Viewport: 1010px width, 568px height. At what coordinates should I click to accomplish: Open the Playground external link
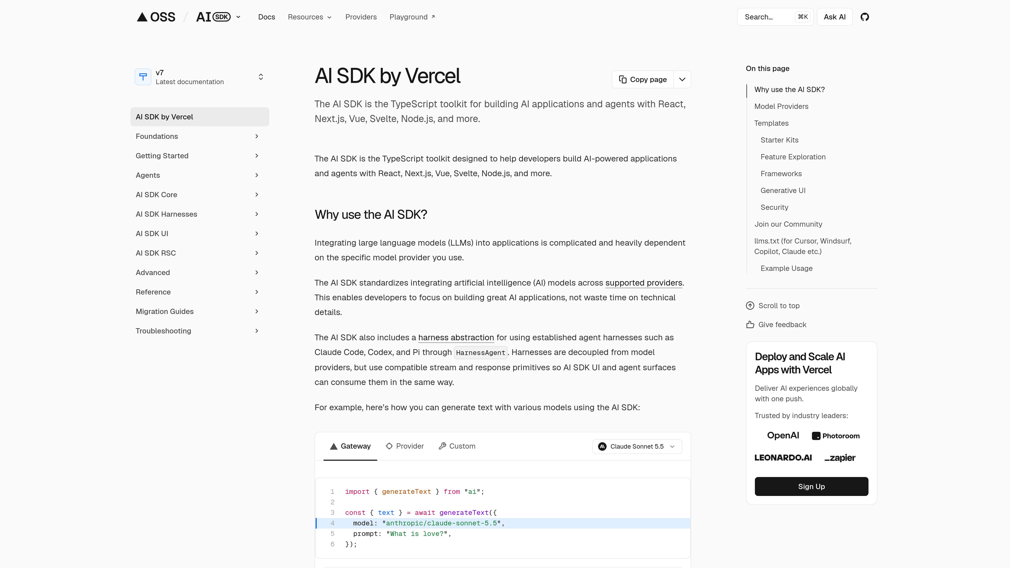[412, 17]
